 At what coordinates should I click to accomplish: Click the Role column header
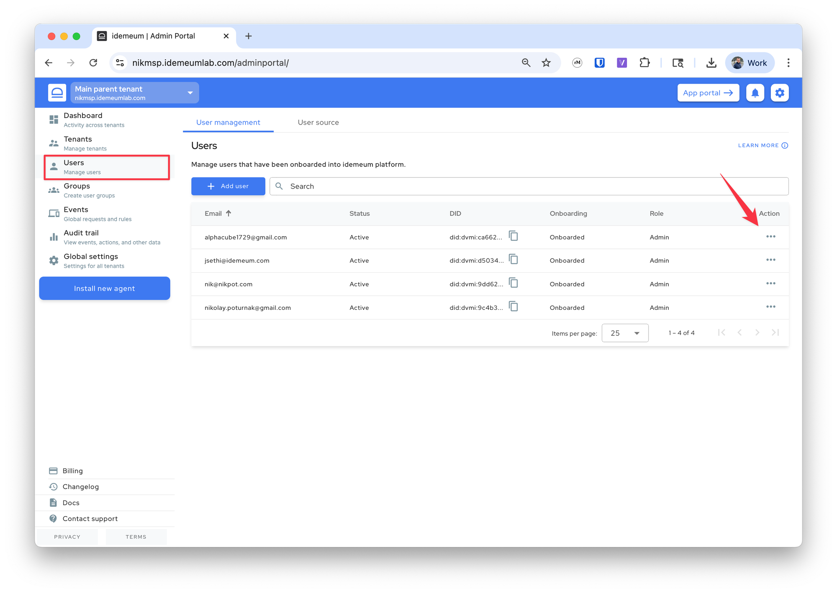tap(656, 213)
